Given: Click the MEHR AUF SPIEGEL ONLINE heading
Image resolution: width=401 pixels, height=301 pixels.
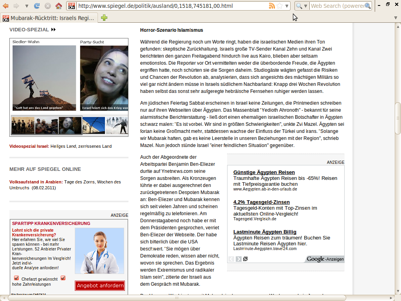Looking at the screenshot, I should coord(45,169).
